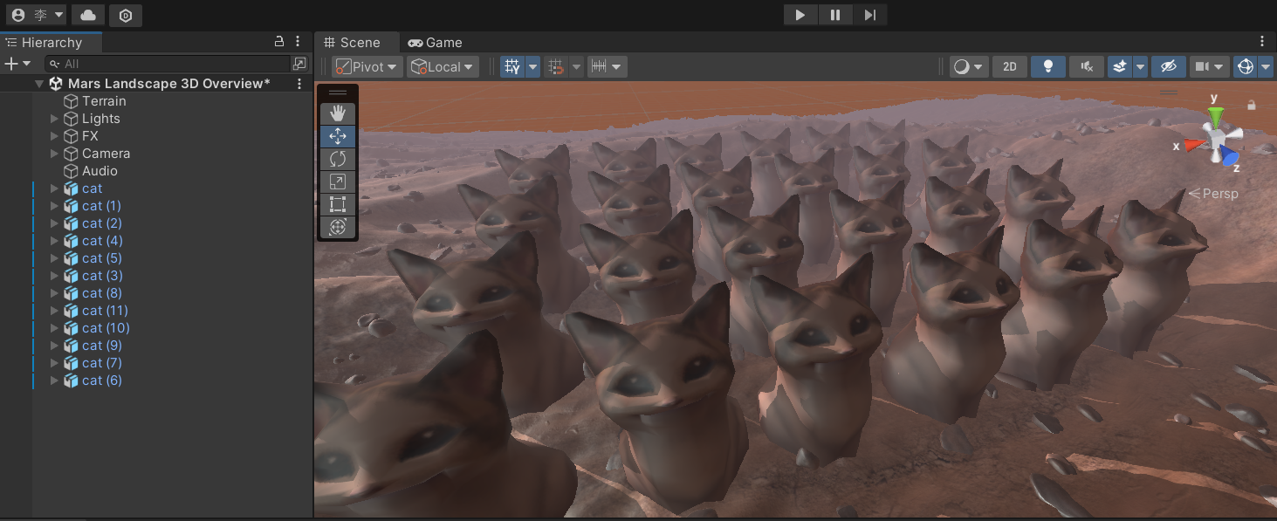1277x521 pixels.
Task: Open the draw mode shading dropdown
Action: tap(969, 66)
